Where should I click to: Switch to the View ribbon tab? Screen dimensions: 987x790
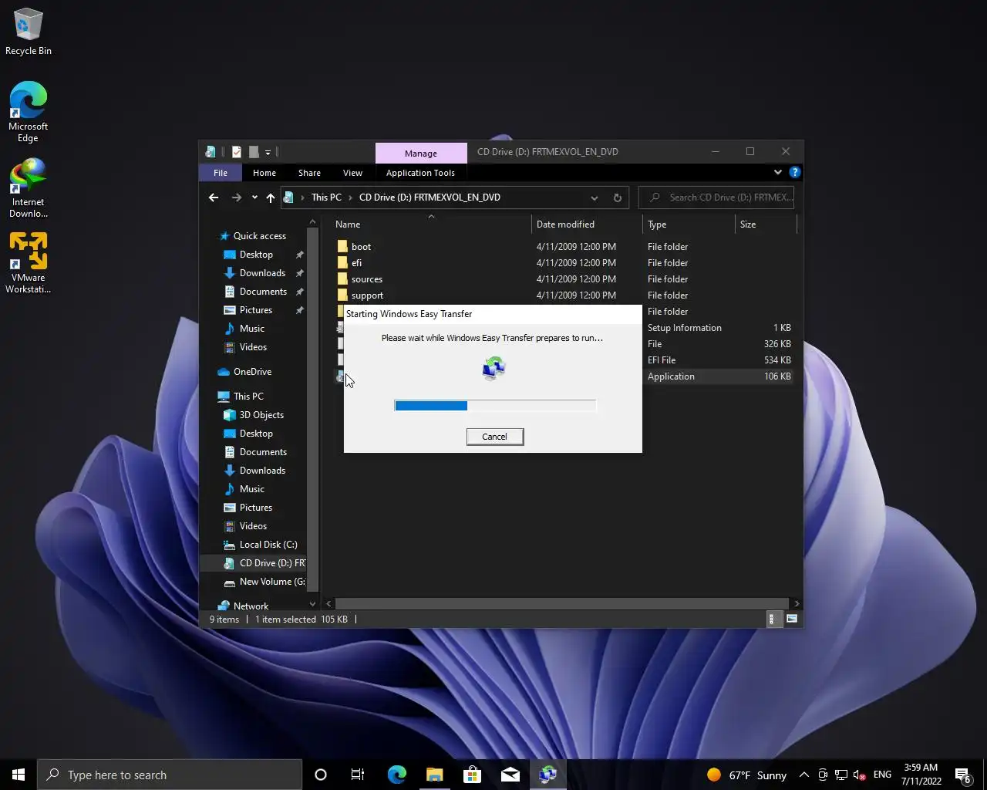tap(352, 173)
